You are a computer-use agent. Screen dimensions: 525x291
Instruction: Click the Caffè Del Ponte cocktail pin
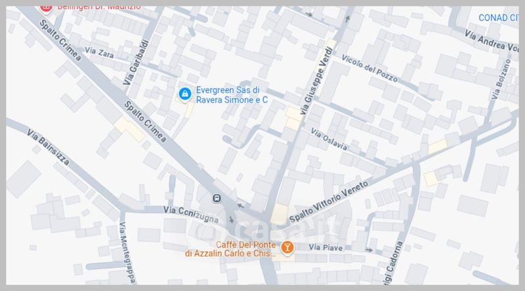(287, 248)
